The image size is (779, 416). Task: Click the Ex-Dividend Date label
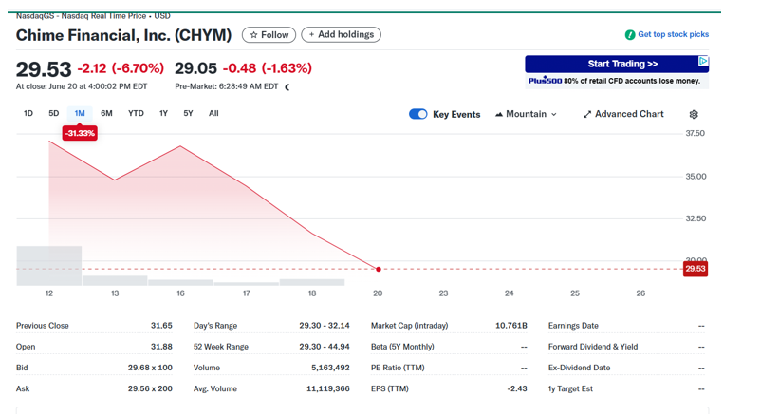click(580, 368)
